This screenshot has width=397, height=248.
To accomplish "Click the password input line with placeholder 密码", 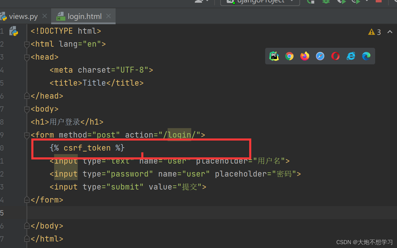I will coord(175,174).
